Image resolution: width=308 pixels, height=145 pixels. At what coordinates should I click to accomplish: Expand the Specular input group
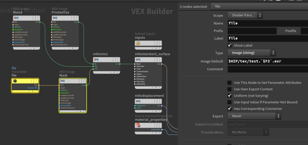135,66
